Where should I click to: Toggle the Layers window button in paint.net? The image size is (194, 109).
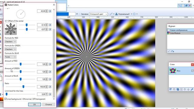point(186,5)
